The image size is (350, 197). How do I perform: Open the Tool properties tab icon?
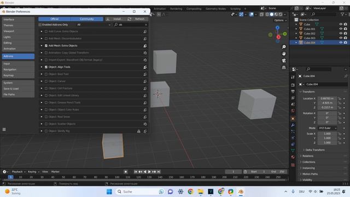pyautogui.click(x=293, y=77)
